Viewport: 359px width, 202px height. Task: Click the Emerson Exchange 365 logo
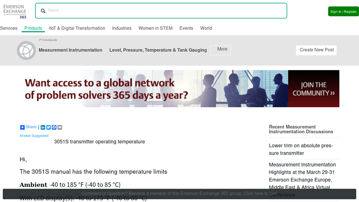click(15, 12)
